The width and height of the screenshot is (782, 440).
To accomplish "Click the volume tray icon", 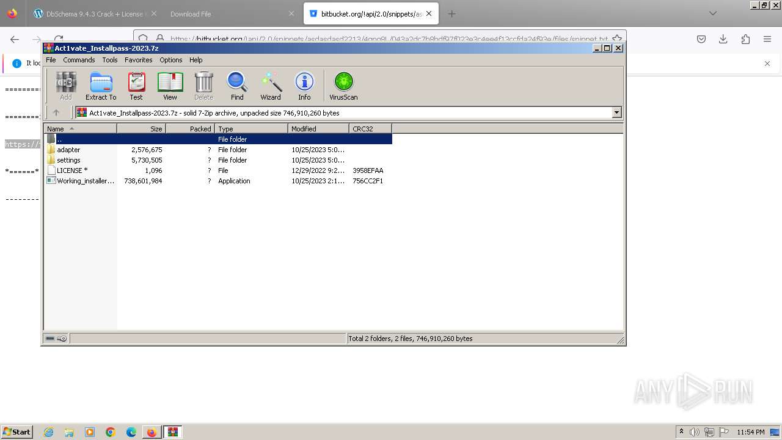I will [695, 432].
